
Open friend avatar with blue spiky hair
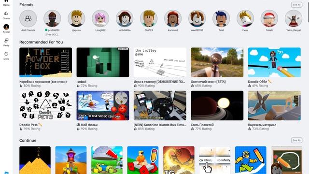pos(221,18)
